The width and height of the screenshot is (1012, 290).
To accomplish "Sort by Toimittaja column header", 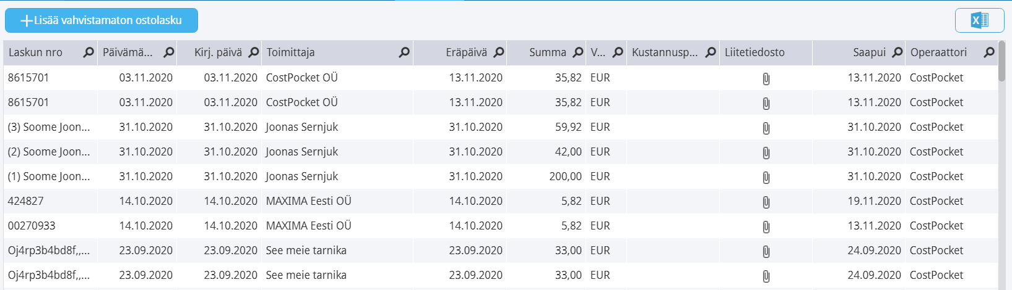I will [290, 52].
